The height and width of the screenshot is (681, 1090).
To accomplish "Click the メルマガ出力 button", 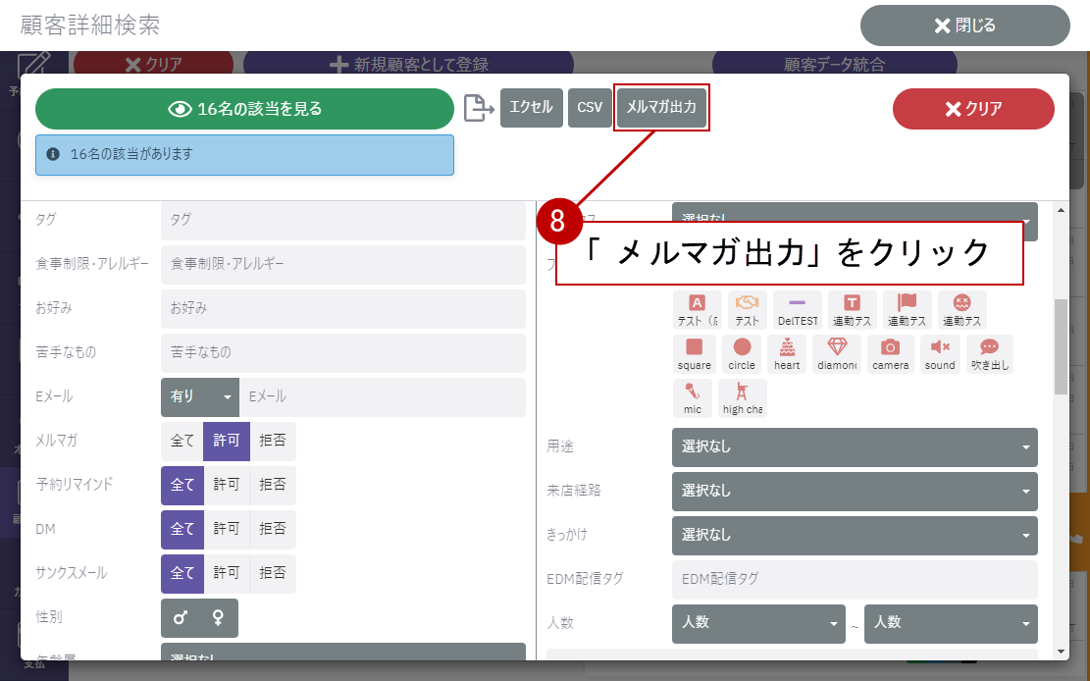I will tap(661, 108).
